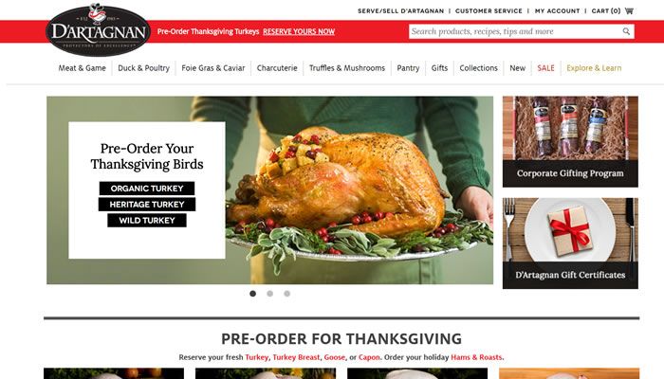Expand the Duck & Poultry menu

click(x=143, y=68)
